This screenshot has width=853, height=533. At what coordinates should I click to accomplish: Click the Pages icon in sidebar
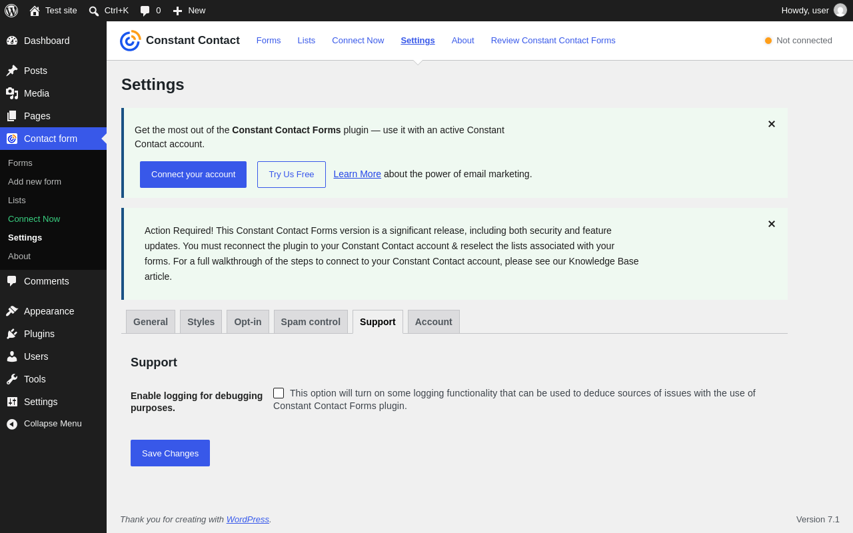[x=12, y=116]
